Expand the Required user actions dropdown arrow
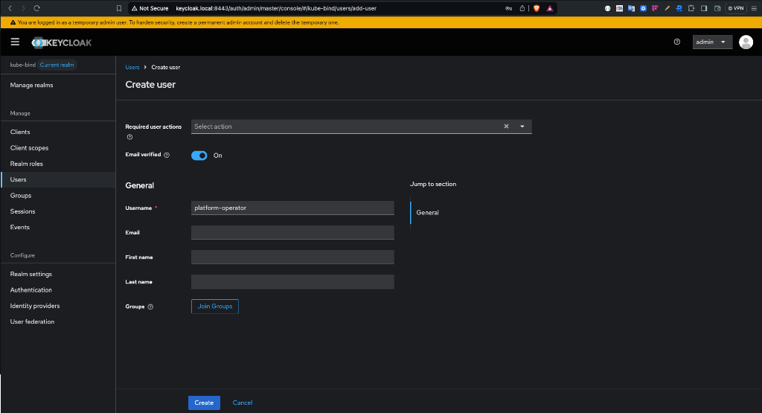762x413 pixels. point(522,127)
